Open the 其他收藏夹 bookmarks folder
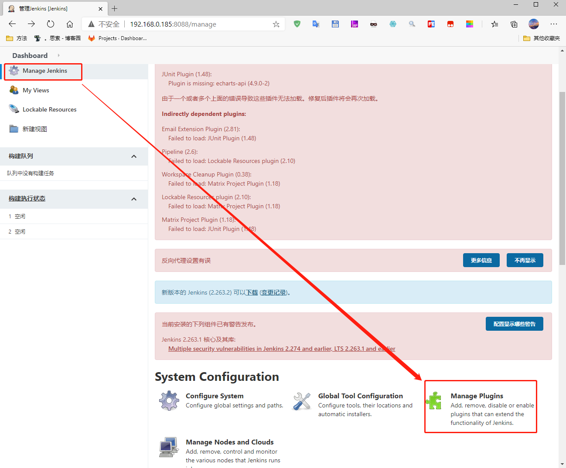The height and width of the screenshot is (468, 566). click(542, 38)
